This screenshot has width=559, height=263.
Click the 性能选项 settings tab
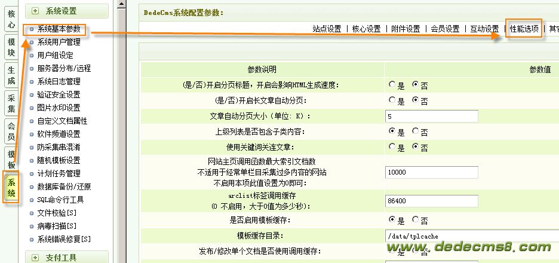(x=524, y=29)
